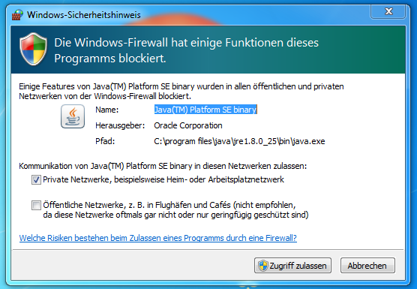Click the Kommunikation von Java(TM) instruction line
The height and width of the screenshot is (289, 417).
163,166
